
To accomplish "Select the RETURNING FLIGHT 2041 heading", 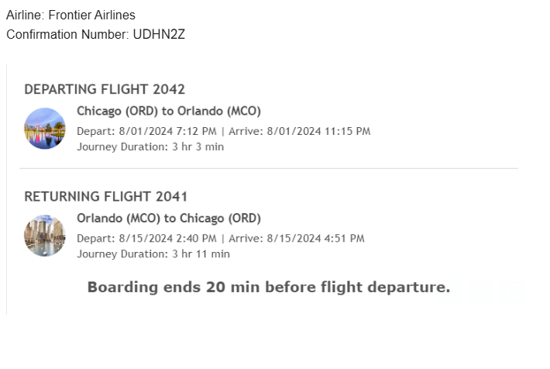I will (105, 196).
